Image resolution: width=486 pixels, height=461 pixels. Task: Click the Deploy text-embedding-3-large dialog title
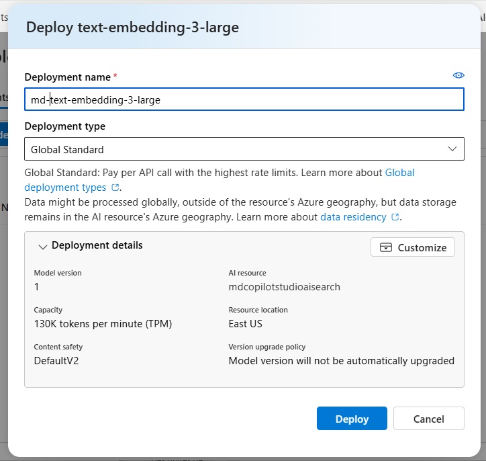(132, 28)
